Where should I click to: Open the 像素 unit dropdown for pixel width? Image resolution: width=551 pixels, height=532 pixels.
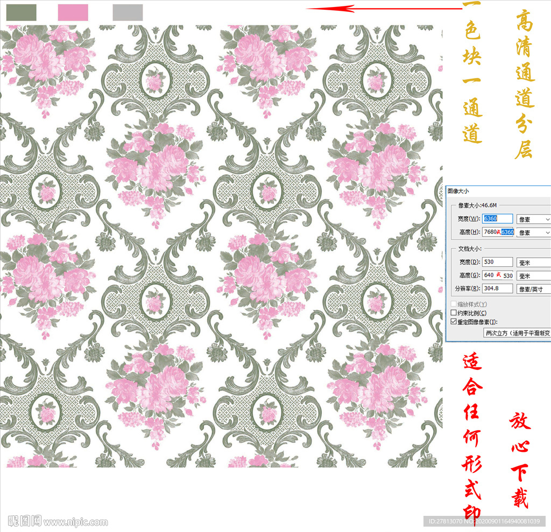[533, 219]
